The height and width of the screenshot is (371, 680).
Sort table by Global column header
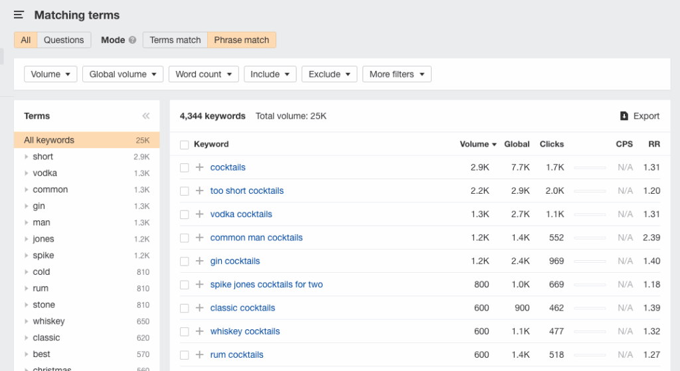[517, 144]
